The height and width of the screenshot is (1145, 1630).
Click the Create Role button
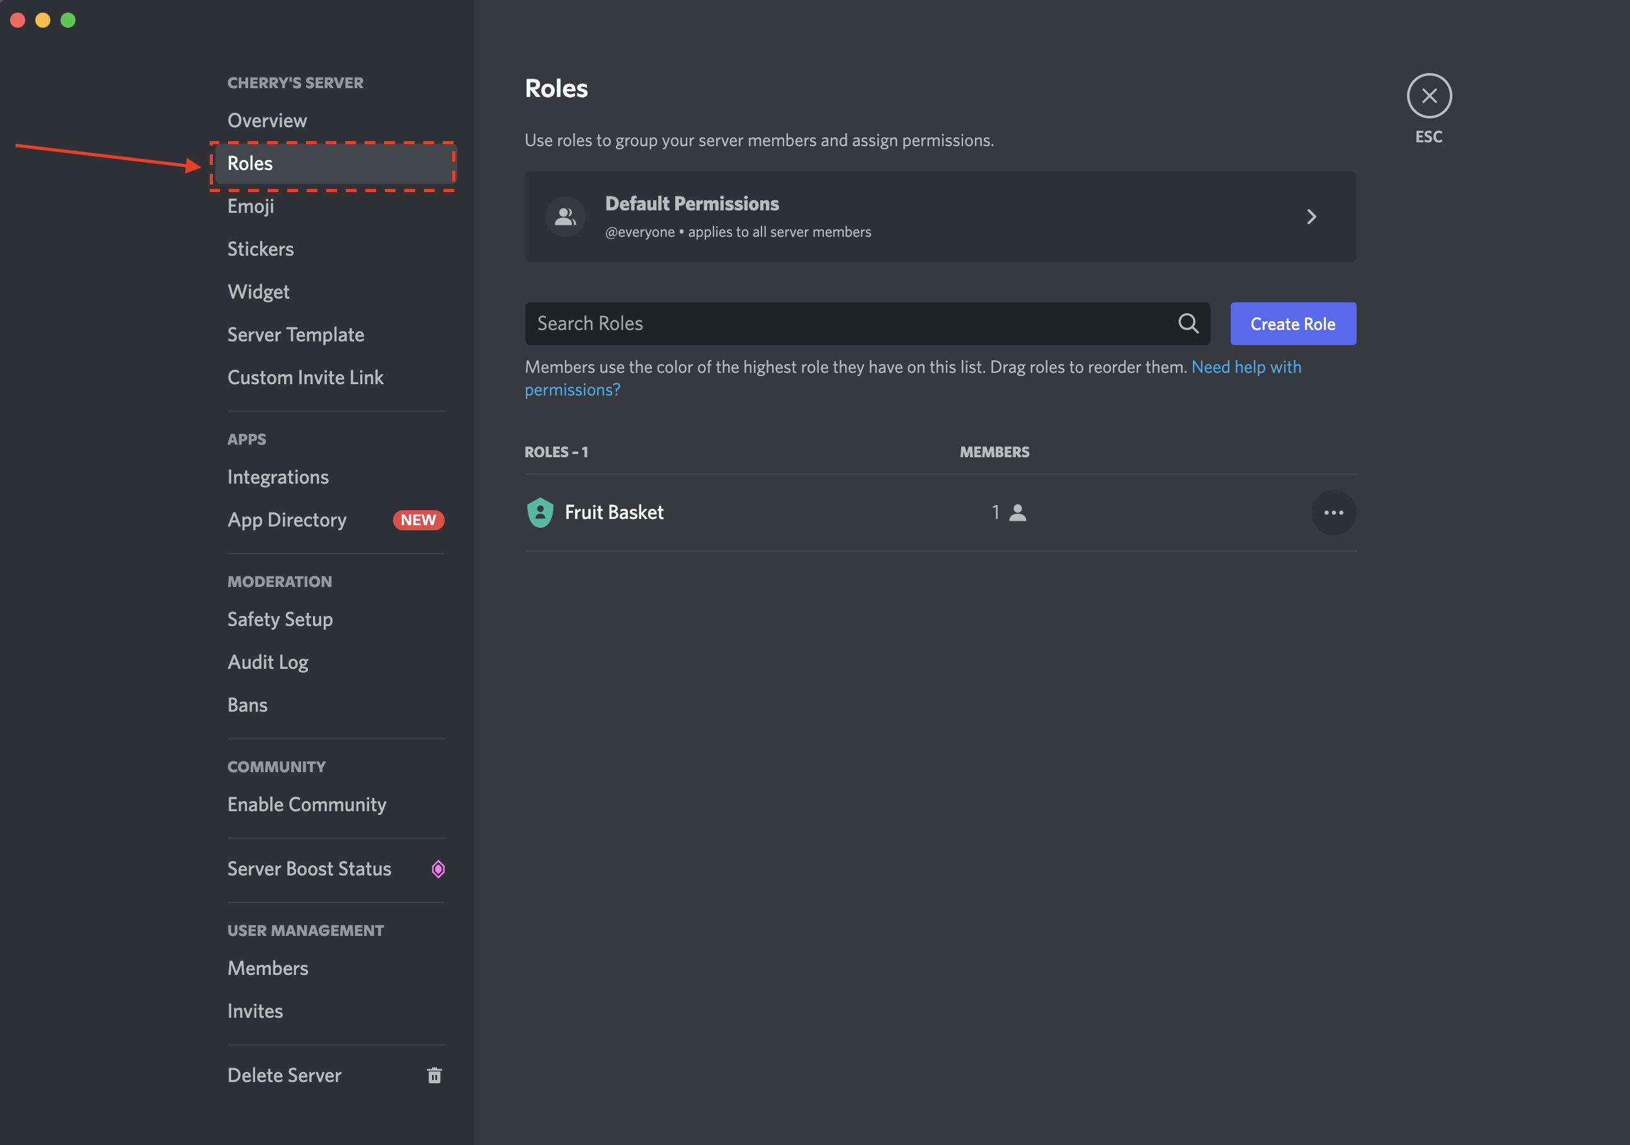[1293, 324]
